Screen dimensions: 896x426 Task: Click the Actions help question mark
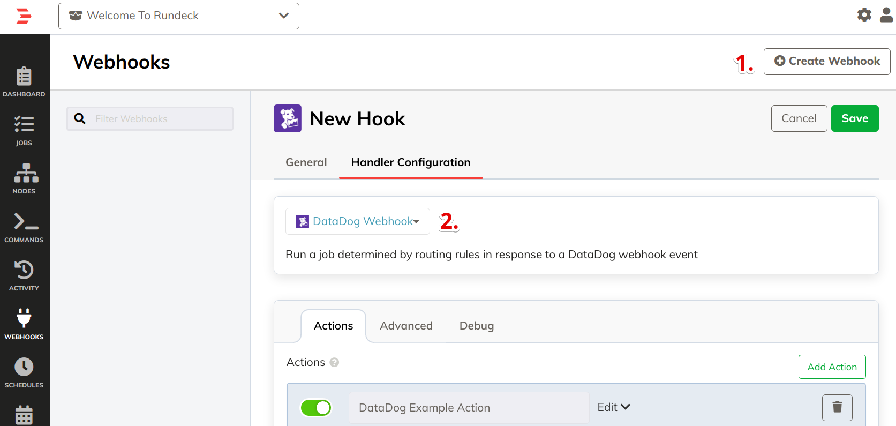[x=334, y=362]
